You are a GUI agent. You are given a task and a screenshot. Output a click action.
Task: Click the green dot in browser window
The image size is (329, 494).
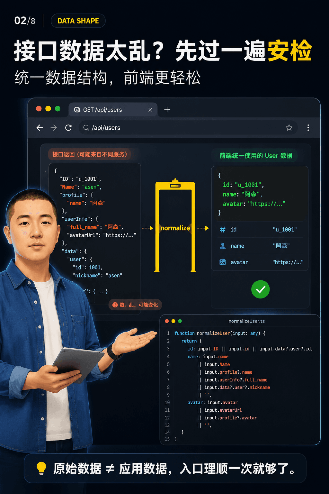(58, 109)
